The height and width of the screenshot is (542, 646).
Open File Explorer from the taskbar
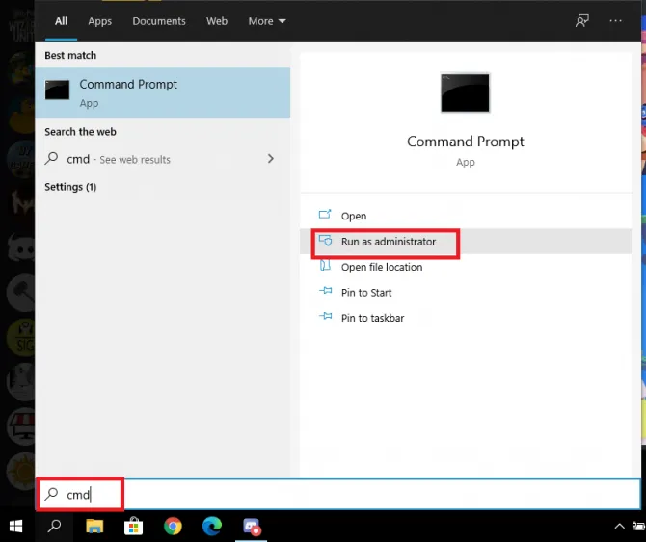94,526
